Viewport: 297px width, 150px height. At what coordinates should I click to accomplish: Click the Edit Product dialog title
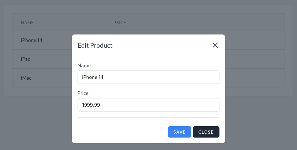[x=95, y=45]
